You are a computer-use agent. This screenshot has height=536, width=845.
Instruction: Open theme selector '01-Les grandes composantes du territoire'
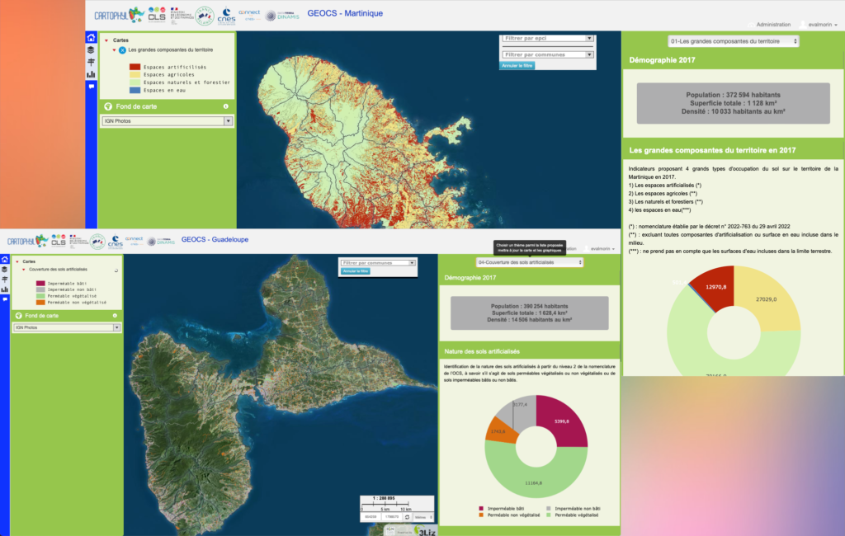click(x=733, y=41)
